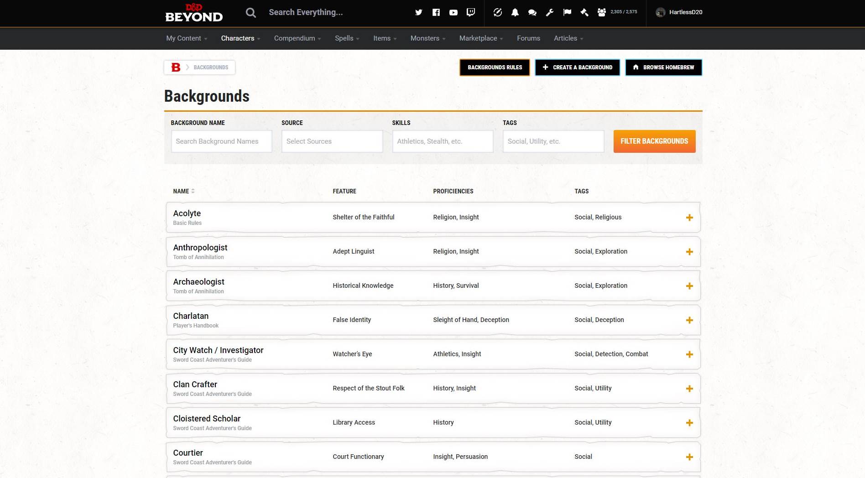Click 'Court Functionary' feature text
The height and width of the screenshot is (478, 865).
pyautogui.click(x=358, y=457)
